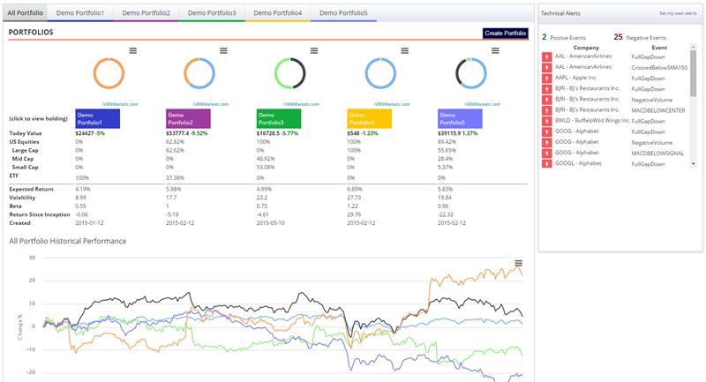Click the Demo Portfolio5 donut chart
This screenshot has height=382, width=706.
click(x=471, y=73)
